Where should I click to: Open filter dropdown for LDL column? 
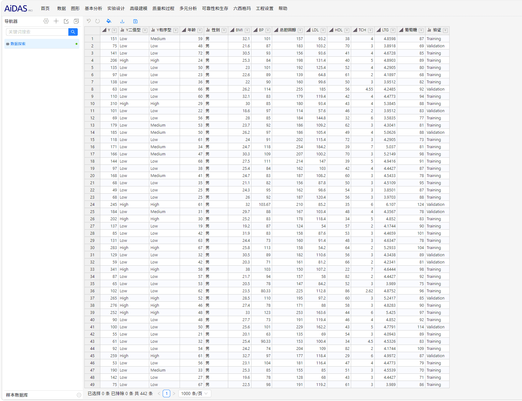tap(323, 30)
